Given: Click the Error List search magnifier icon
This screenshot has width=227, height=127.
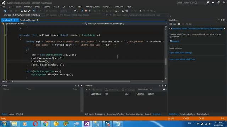Looking at the screenshot, I should click(164, 89).
